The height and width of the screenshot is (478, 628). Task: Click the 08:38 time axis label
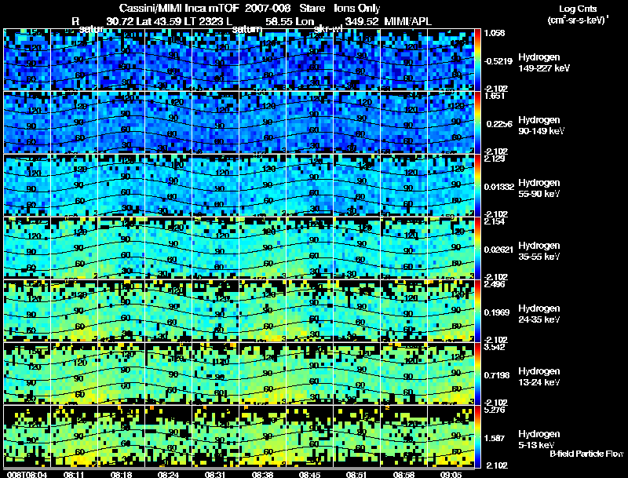coord(262,474)
